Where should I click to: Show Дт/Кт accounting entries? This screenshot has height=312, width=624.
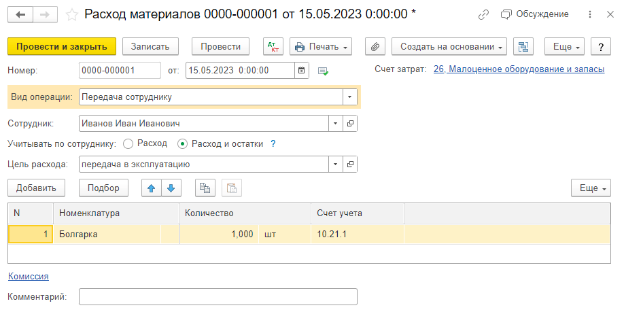coord(273,46)
